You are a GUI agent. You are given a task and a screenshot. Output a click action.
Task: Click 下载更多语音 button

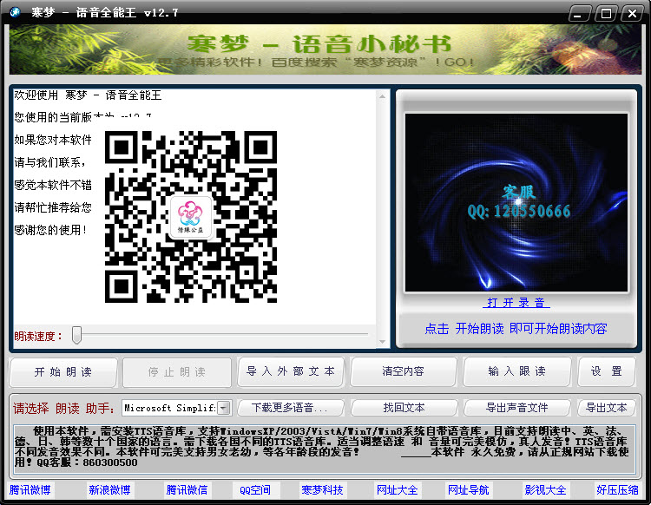290,408
